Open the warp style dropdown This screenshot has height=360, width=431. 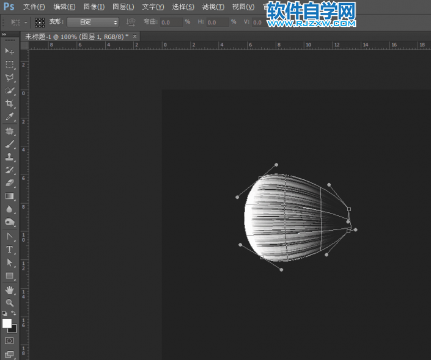click(93, 22)
